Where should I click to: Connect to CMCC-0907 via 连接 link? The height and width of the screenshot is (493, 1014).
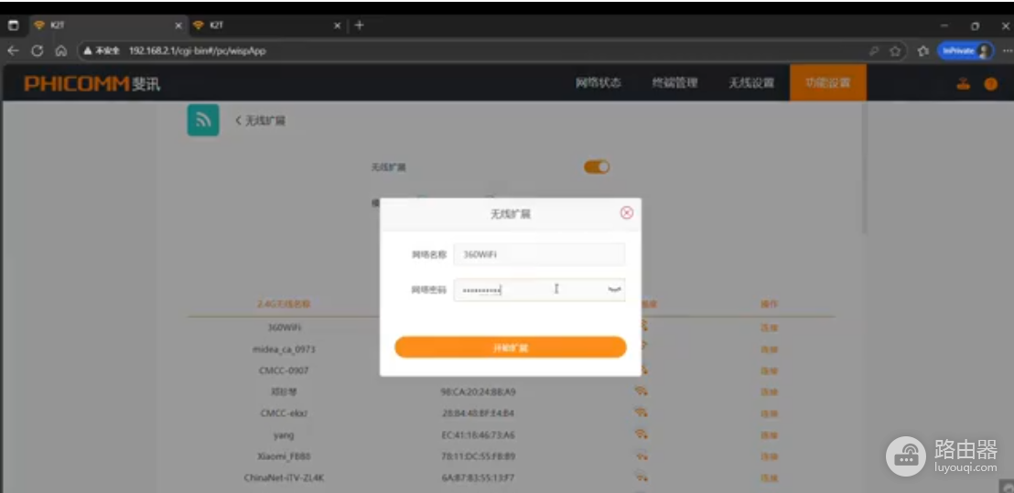click(x=769, y=370)
